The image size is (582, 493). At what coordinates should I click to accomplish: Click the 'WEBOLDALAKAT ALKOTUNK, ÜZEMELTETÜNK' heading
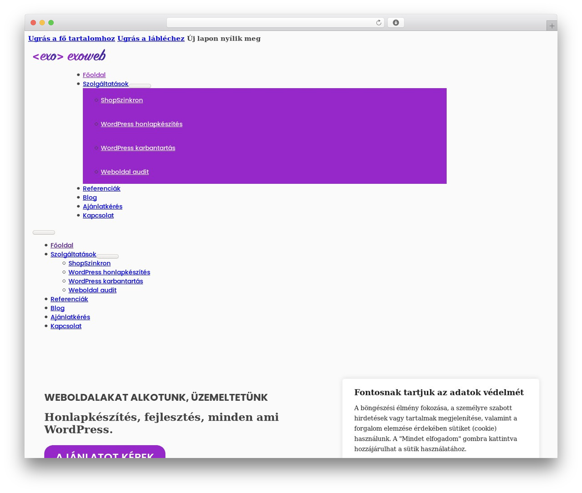click(x=156, y=397)
